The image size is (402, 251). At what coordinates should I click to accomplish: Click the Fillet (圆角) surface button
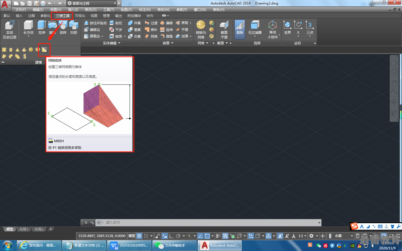click(166, 36)
